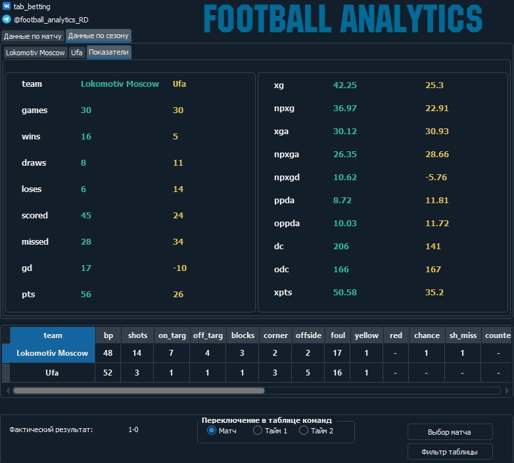Switch to the Данные по сезону tab
The image size is (514, 463).
99,36
